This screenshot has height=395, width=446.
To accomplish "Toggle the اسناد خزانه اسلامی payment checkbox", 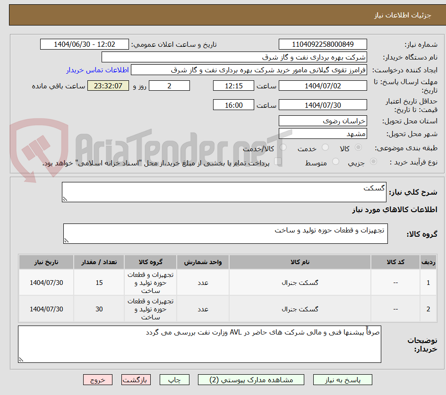I will pos(278,162).
